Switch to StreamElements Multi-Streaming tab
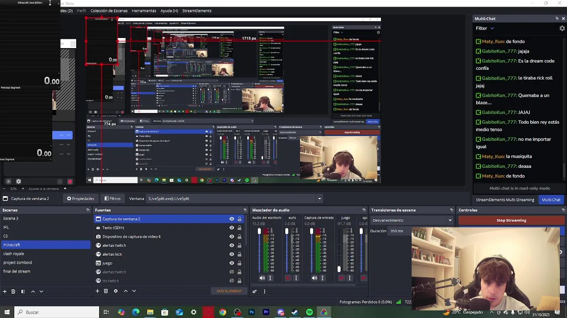Screen dimensions: 567x318 click(x=505, y=200)
